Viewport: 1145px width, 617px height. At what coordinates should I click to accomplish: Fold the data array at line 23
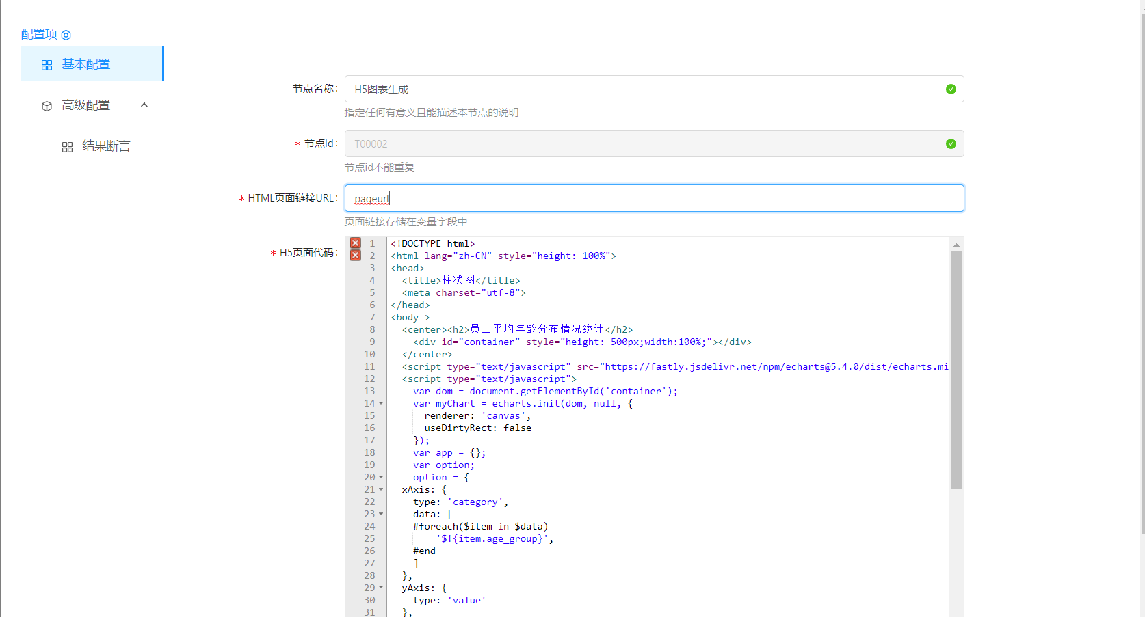coord(381,515)
